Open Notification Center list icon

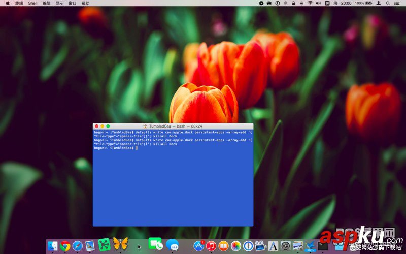(397, 3)
